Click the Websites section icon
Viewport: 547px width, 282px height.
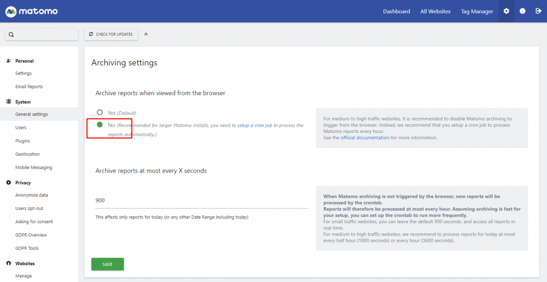[9, 263]
